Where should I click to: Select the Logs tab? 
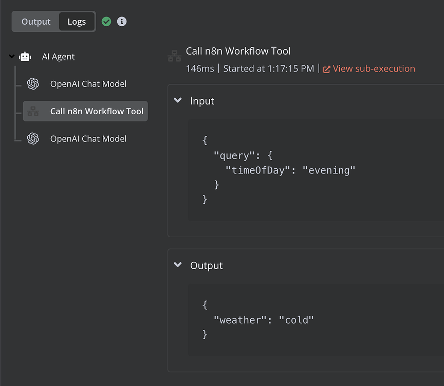[x=77, y=22]
